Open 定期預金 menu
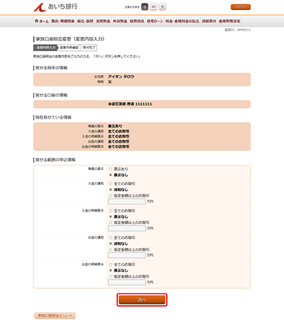284x328 pixels. coord(103,21)
